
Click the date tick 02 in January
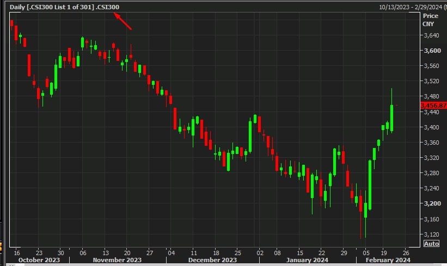(260, 253)
